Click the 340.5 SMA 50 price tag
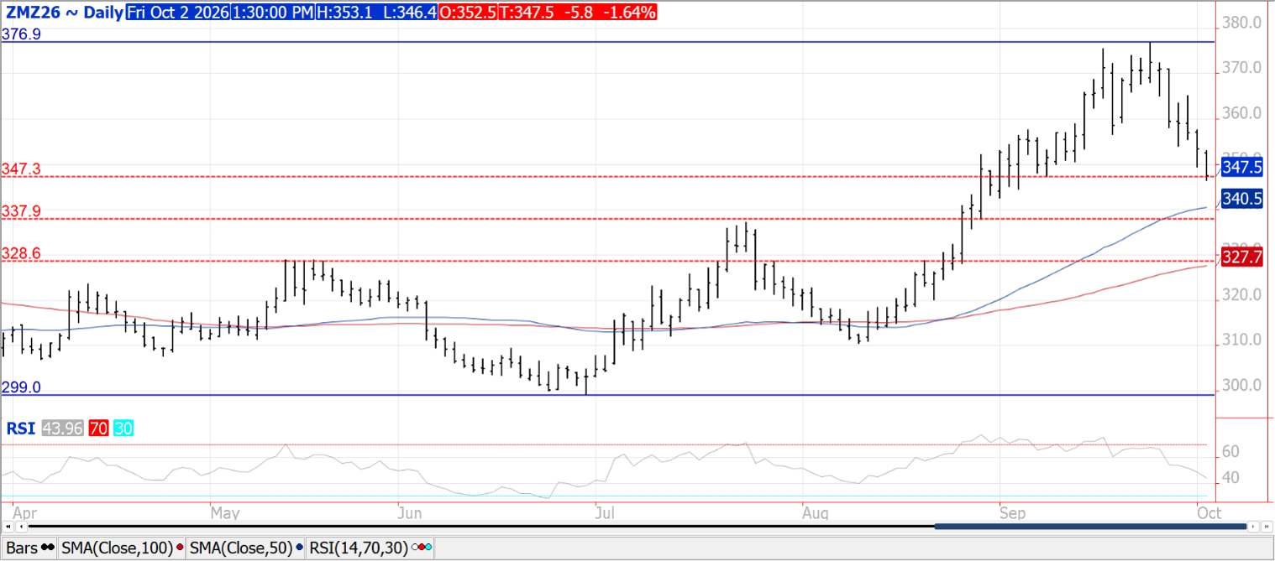Image resolution: width=1275 pixels, height=561 pixels. point(1241,199)
